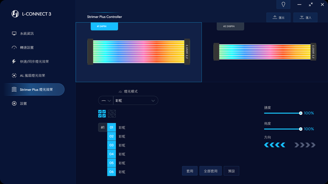Click the 套用 apply button
The height and width of the screenshot is (184, 328).
(x=190, y=171)
